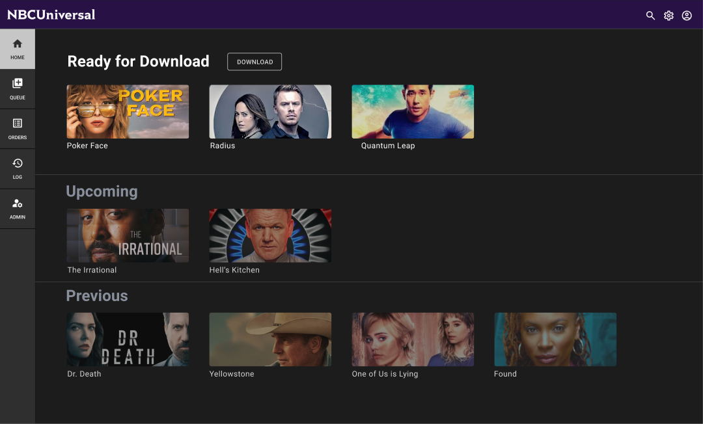Open the Orders sidebar item

[x=18, y=129]
